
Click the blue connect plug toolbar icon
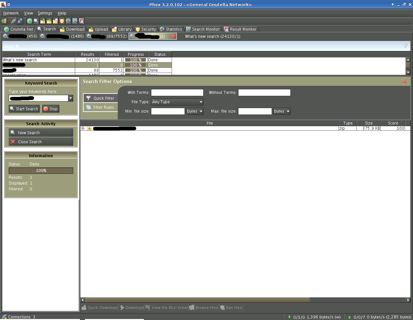coord(20,21)
